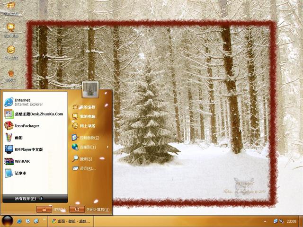
Task: Expand 连接到(T) submenu
Action: [90, 147]
